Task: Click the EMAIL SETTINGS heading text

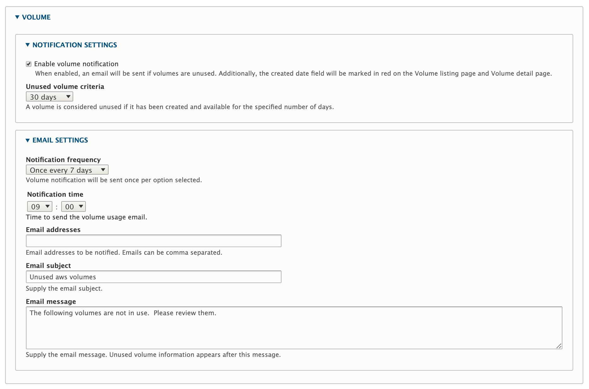Action: pyautogui.click(x=60, y=140)
